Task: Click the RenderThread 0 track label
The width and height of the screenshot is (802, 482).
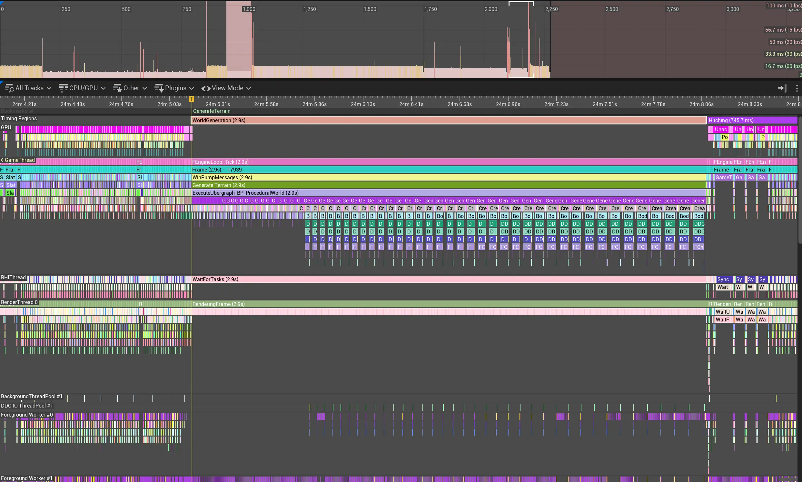Action: 19,302
